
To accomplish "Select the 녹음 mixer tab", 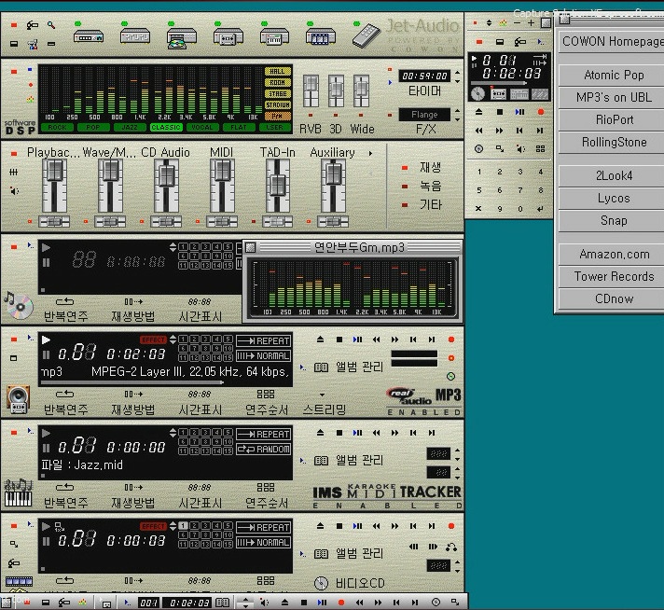I will coord(430,187).
